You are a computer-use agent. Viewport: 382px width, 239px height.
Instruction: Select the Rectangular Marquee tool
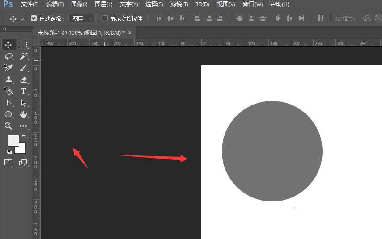pos(23,44)
